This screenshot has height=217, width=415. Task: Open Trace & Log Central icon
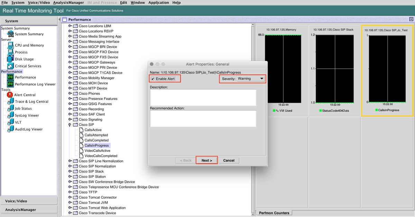point(10,102)
